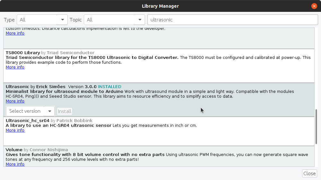Click the Type dropdown arrow
321x180 pixels.
[x=63, y=20]
